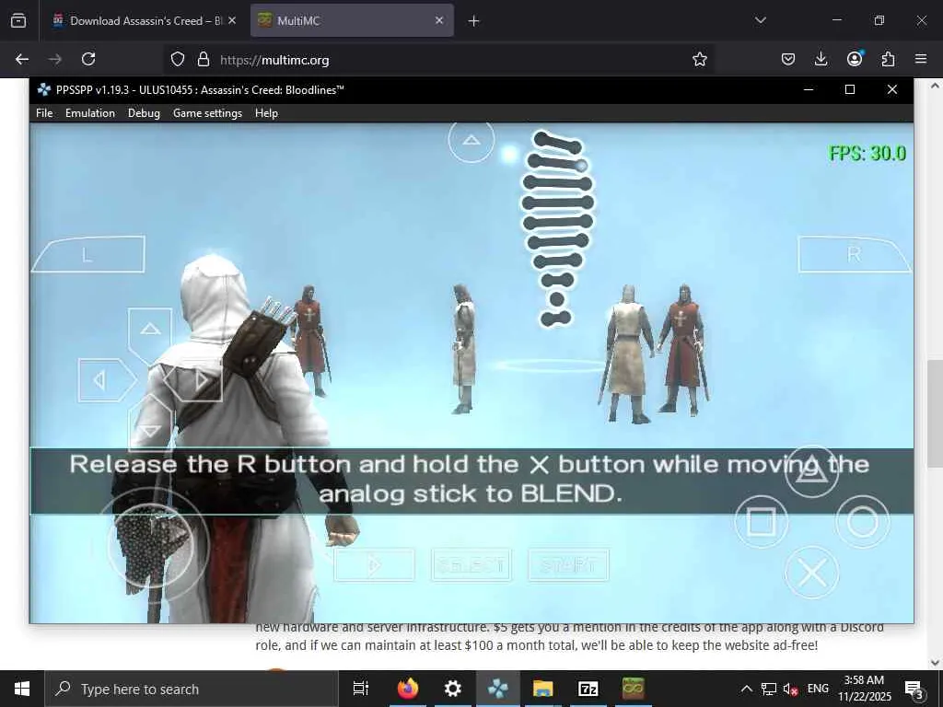
Task: Click the PPSSPP title bar icon
Action: coord(43,89)
